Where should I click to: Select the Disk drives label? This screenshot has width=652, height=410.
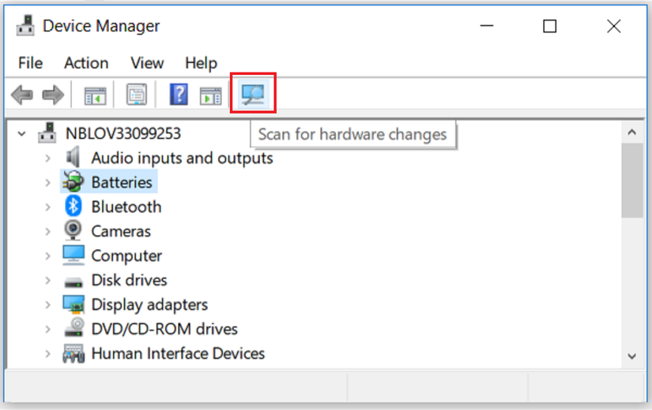click(130, 281)
